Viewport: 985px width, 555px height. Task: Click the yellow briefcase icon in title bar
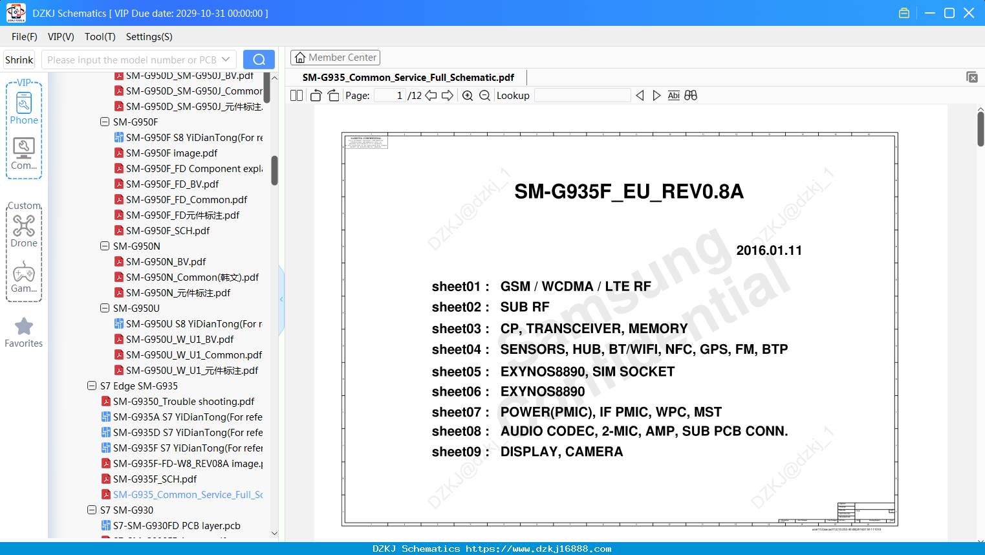pos(904,13)
